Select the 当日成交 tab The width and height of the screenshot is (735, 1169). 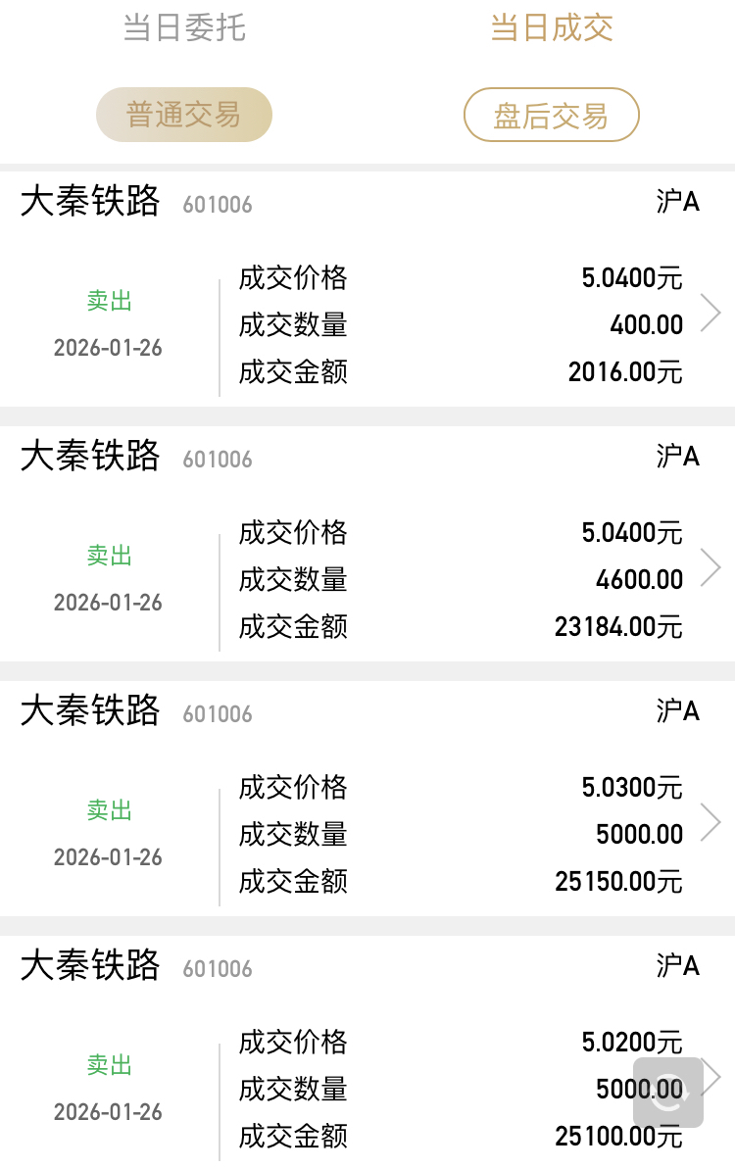[552, 28]
